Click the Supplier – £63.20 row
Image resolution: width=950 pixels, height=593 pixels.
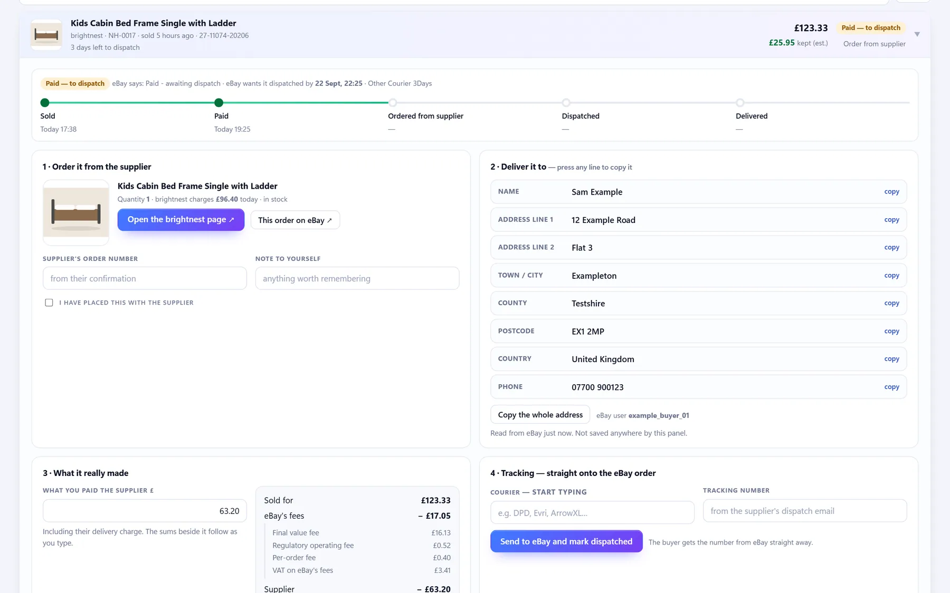[x=357, y=588]
